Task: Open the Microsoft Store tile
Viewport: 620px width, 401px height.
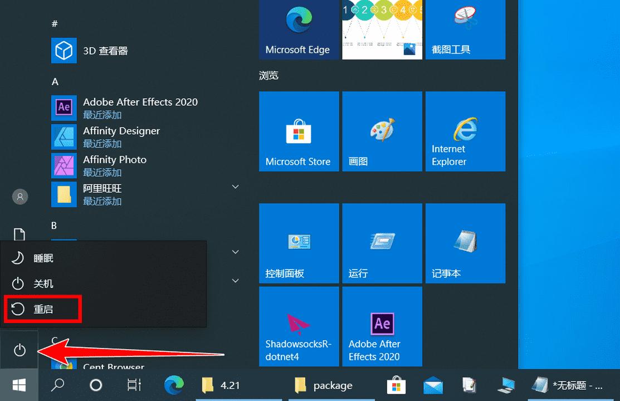Action: (x=299, y=131)
